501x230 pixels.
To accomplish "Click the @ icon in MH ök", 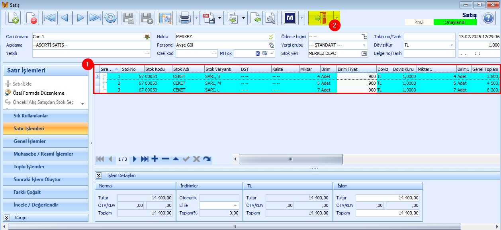I will [x=258, y=53].
